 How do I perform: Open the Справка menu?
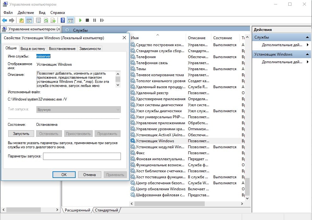pos(58,13)
